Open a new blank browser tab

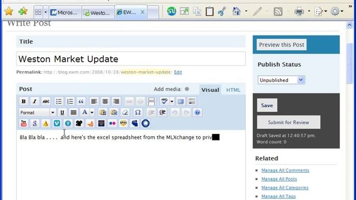pos(153,12)
